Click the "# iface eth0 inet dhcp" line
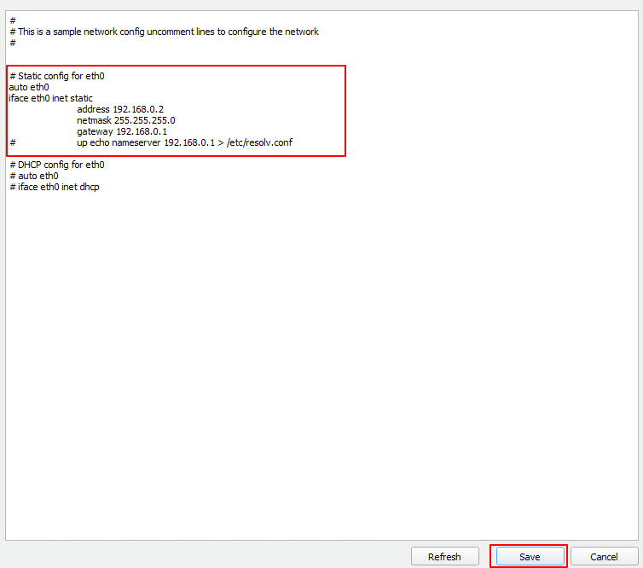The height and width of the screenshot is (568, 643). (x=54, y=187)
